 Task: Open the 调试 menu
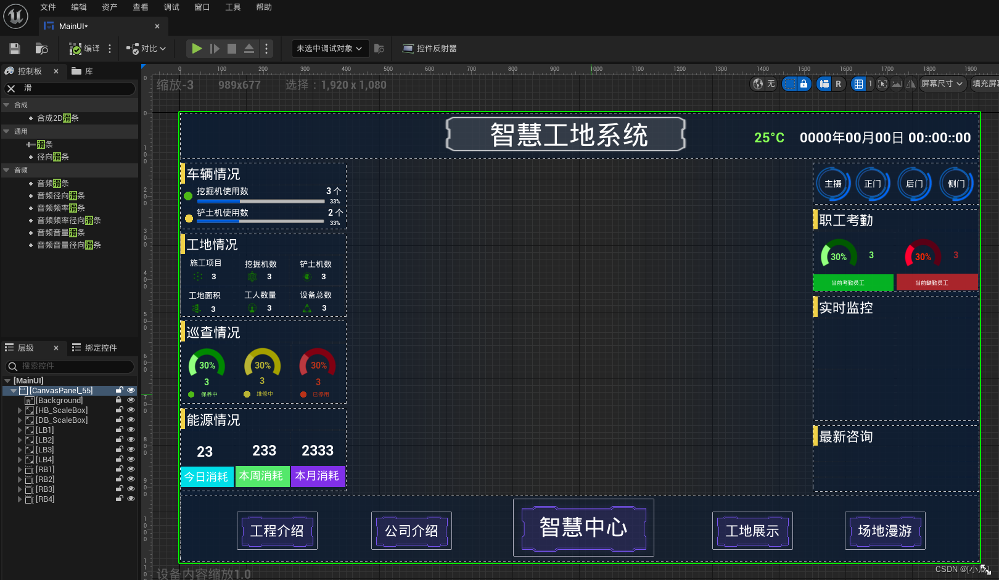(x=171, y=7)
